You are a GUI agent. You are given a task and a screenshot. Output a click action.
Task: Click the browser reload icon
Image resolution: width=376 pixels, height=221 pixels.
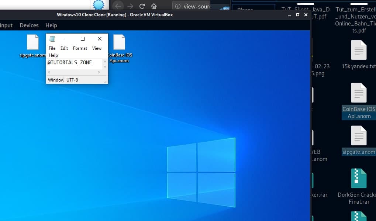coord(142,6)
